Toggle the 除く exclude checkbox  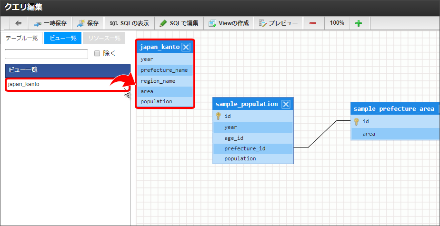coord(97,54)
